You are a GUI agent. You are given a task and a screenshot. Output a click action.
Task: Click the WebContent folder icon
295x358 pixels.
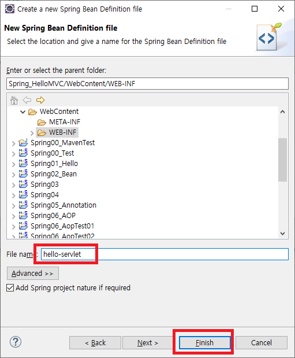tap(32, 112)
